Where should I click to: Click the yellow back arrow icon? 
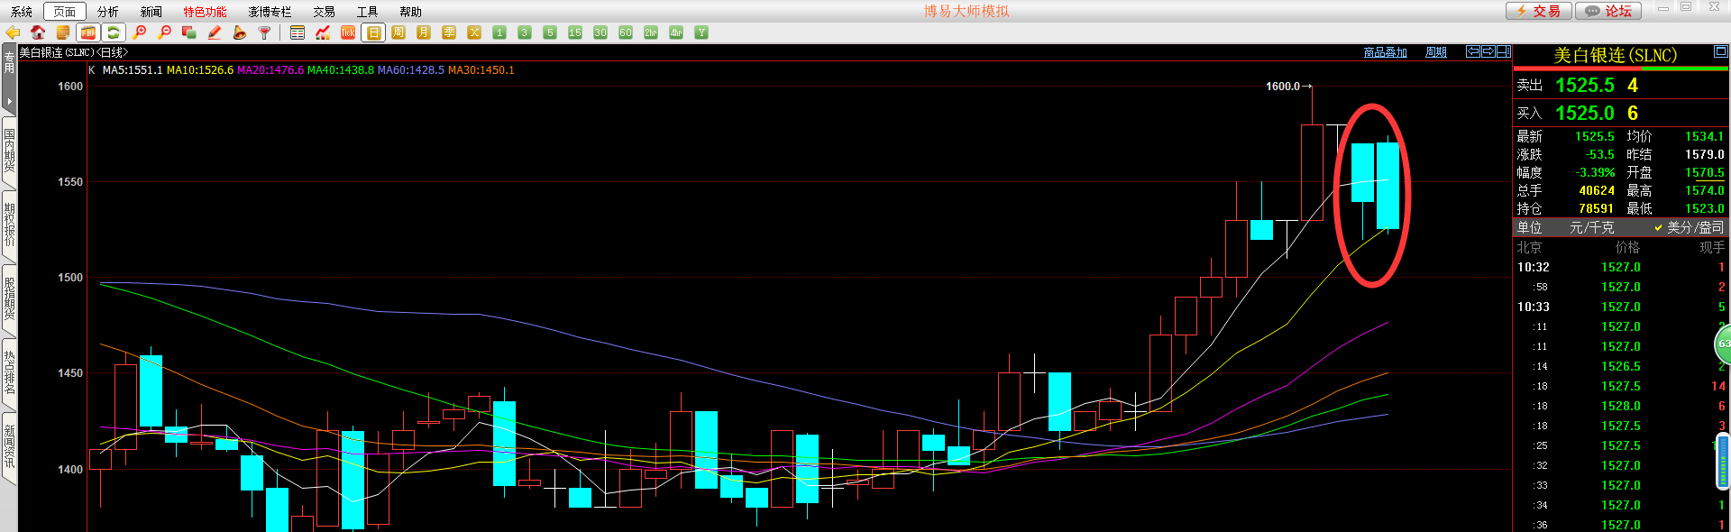pyautogui.click(x=13, y=32)
